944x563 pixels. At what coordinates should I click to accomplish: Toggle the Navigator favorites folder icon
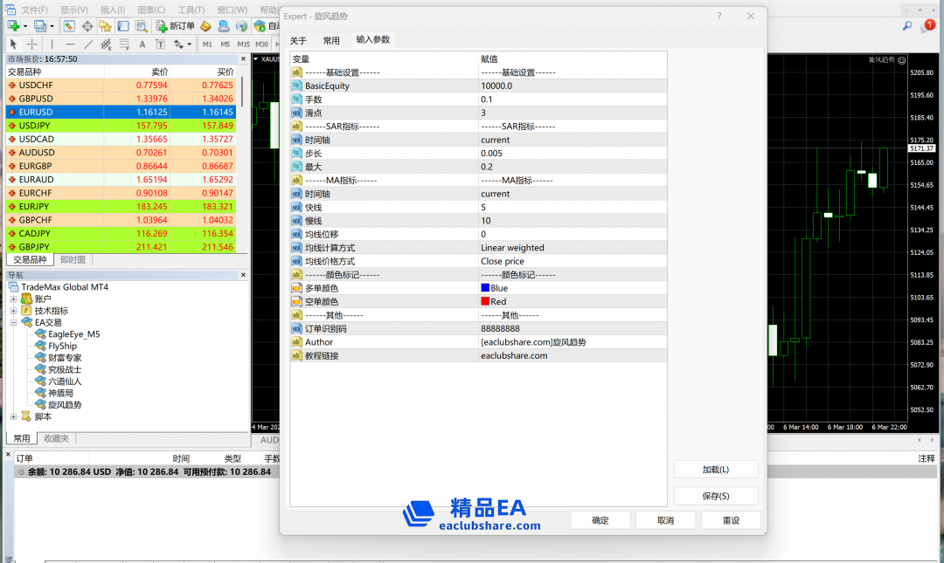(105, 26)
